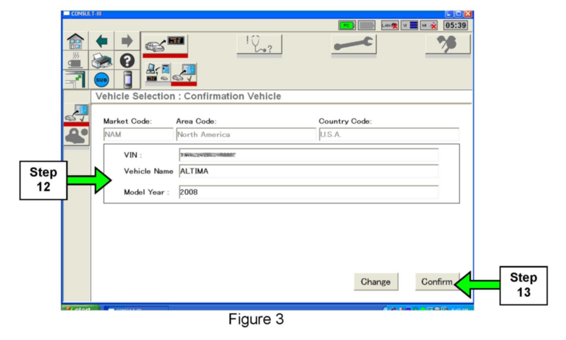Image resolution: width=566 pixels, height=340 pixels.
Task: Click the LAN connection status icon
Action: [x=390, y=25]
